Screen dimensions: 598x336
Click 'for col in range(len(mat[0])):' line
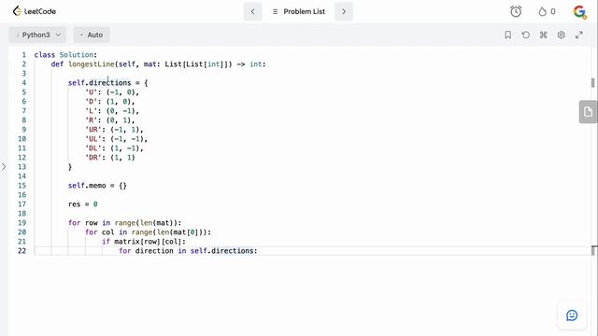click(148, 232)
